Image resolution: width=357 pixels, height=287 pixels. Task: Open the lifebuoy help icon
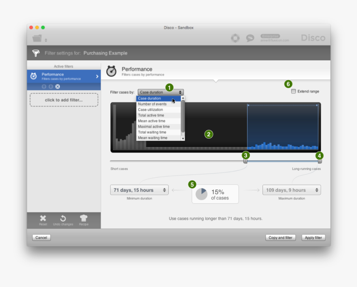coord(235,38)
